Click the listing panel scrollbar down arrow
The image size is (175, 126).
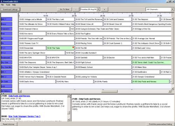coord(69,120)
